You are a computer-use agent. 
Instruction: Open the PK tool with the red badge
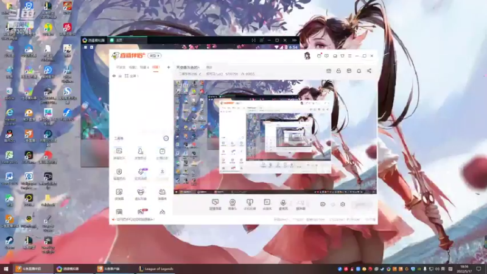141,212
